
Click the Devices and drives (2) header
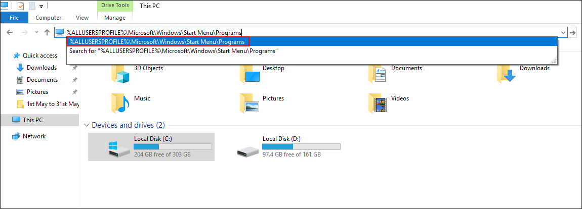click(x=128, y=125)
